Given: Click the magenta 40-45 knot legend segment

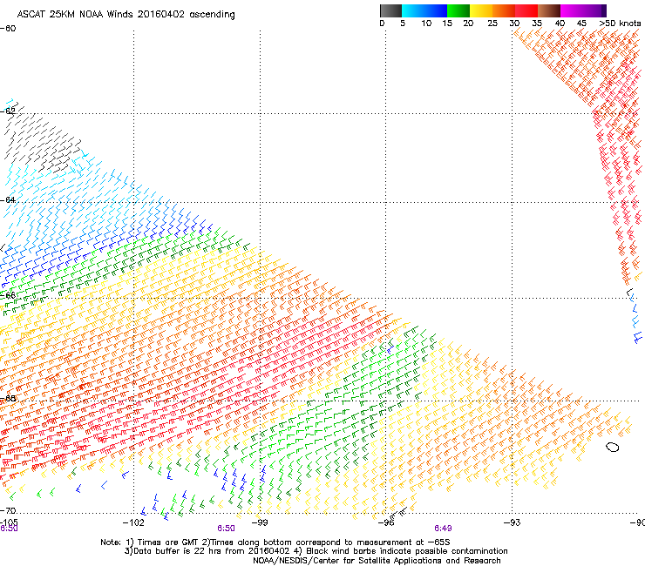Looking at the screenshot, I should pos(572,10).
